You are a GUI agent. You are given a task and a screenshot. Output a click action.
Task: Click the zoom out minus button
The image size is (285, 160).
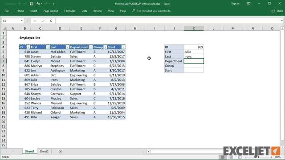coord(246,157)
